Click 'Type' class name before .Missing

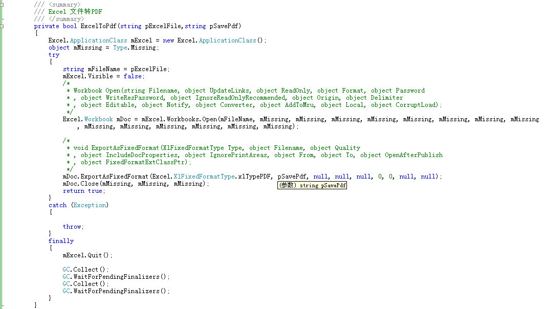[120, 48]
